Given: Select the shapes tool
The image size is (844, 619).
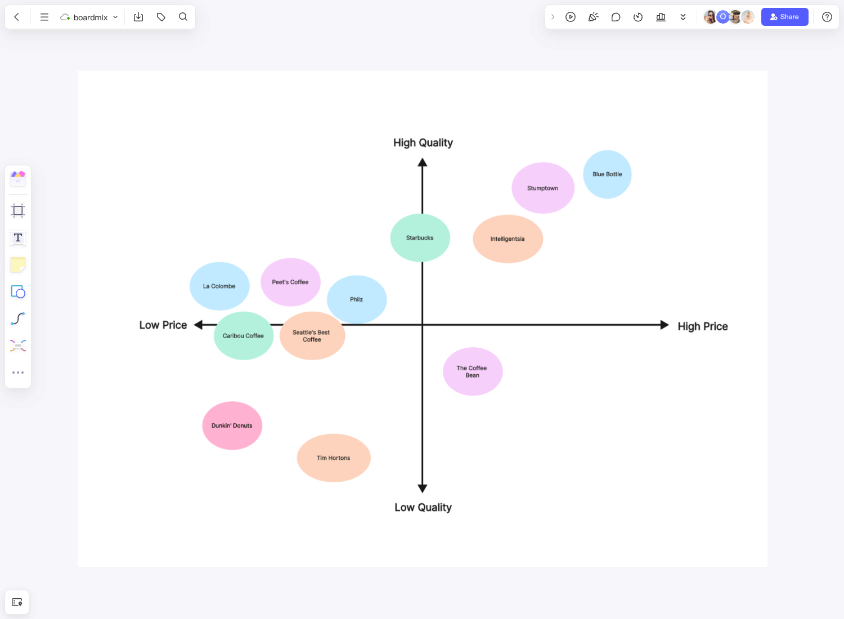Looking at the screenshot, I should [x=18, y=291].
